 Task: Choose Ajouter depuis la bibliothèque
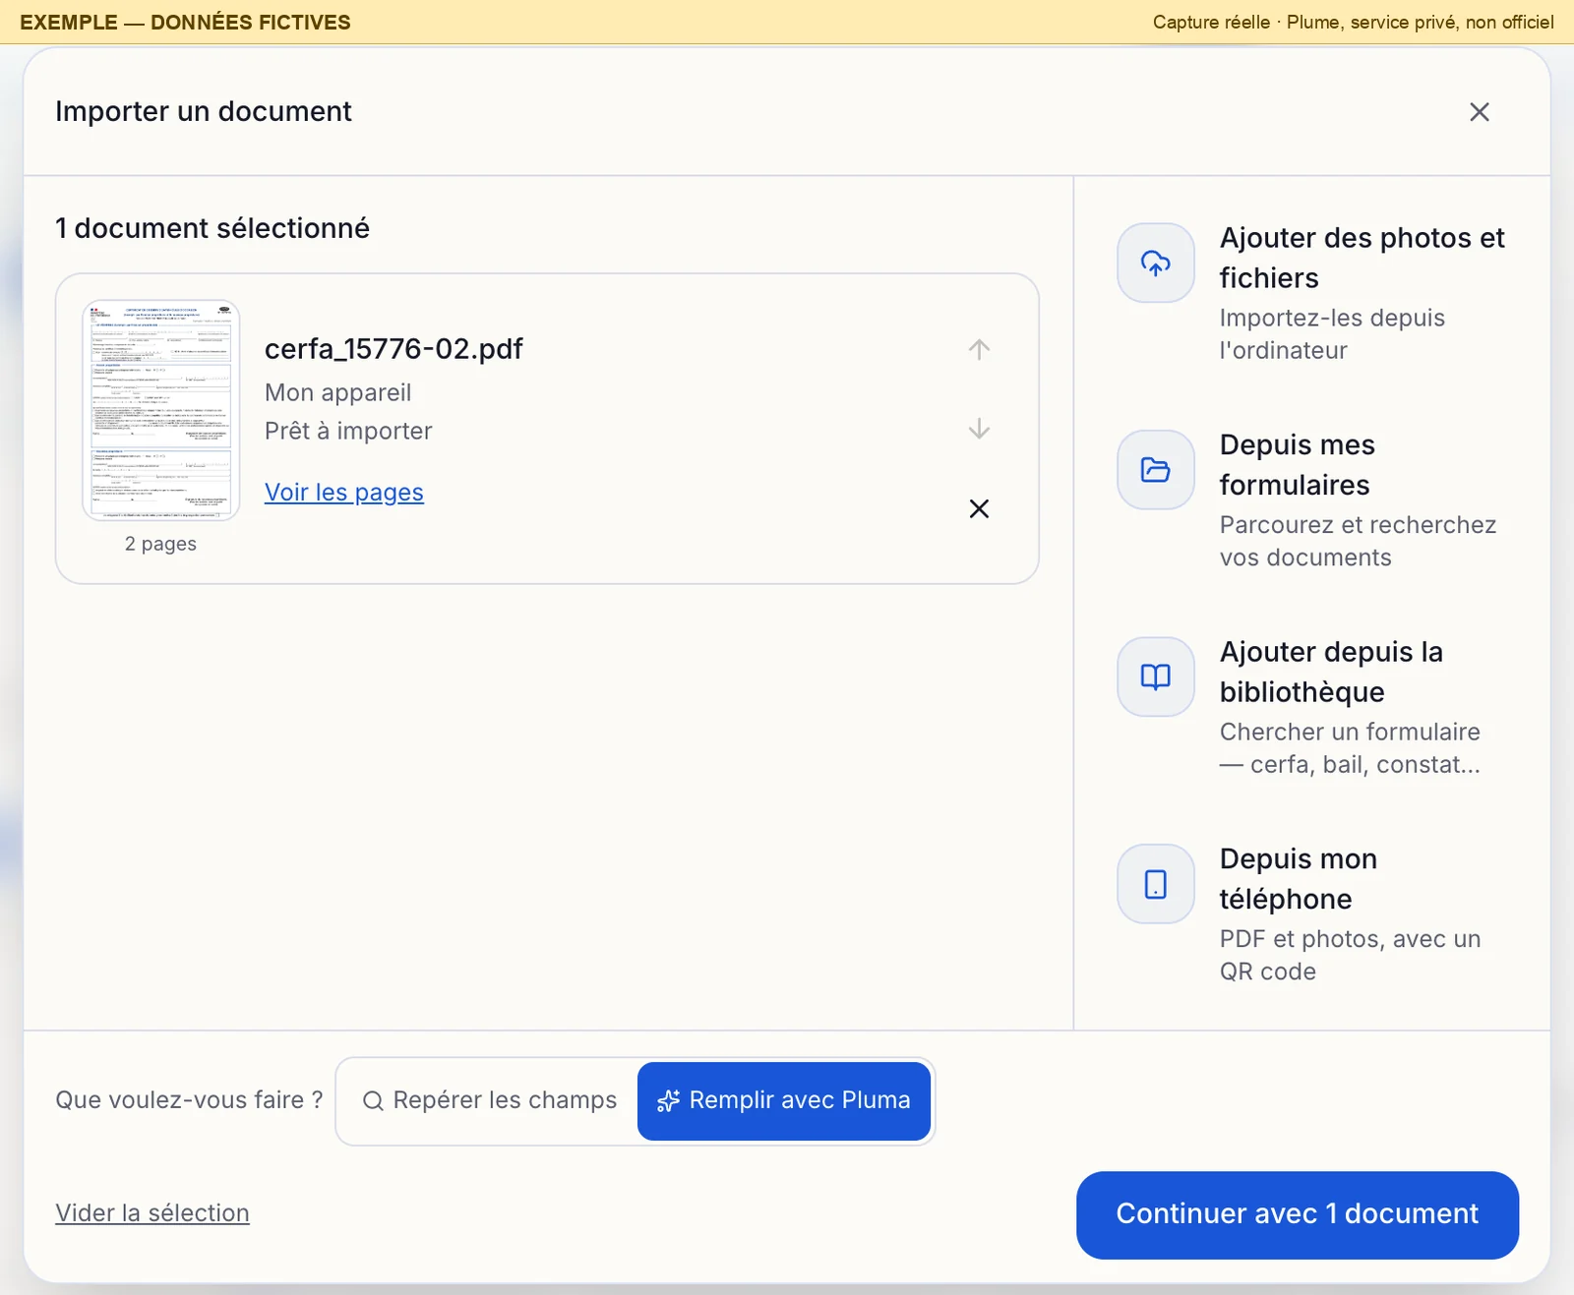pos(1312,707)
